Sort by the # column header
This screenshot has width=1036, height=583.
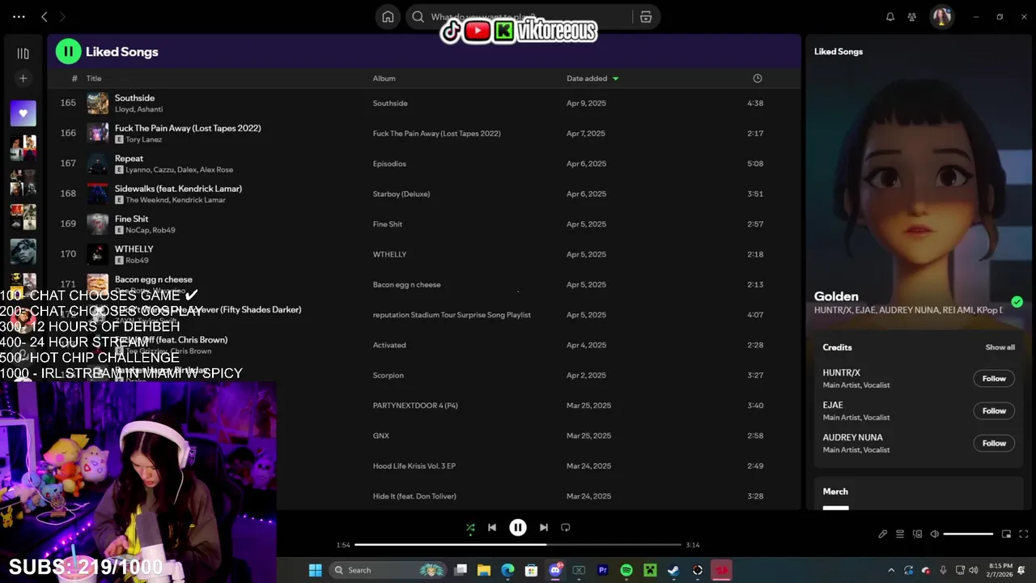pyautogui.click(x=74, y=79)
